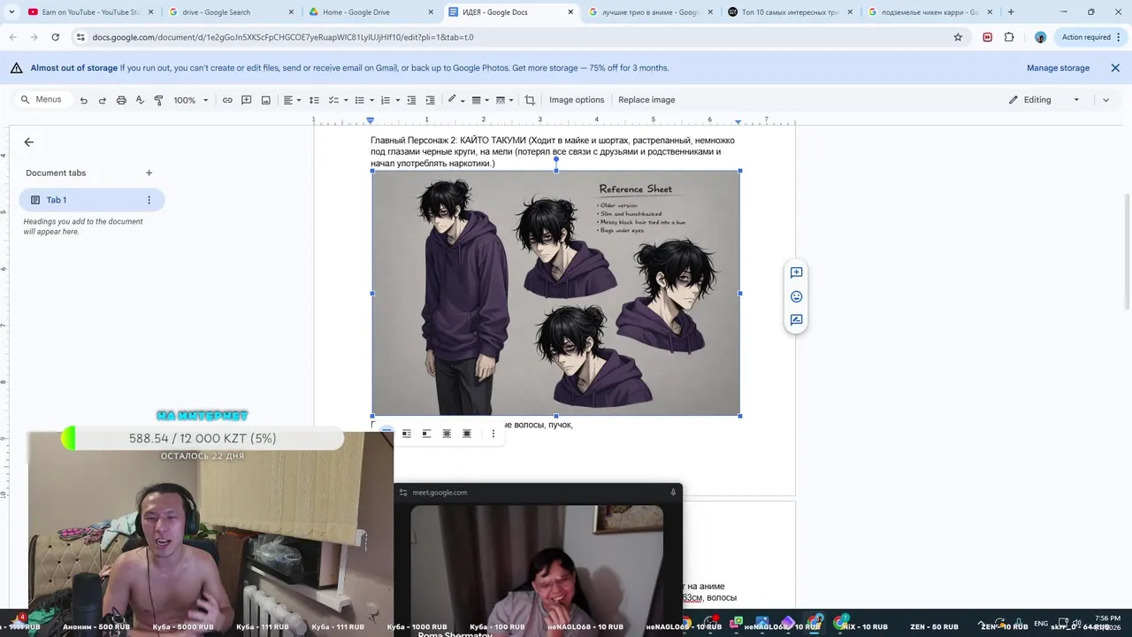Open the Menus search box

[x=42, y=100]
